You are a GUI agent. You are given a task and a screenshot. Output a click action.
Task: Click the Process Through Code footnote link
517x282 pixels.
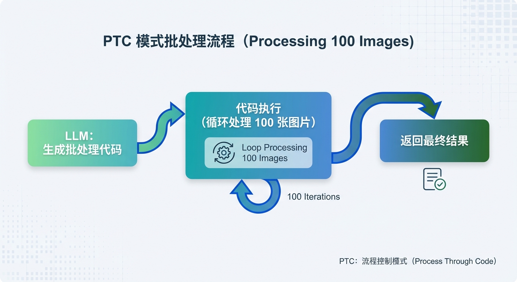click(417, 261)
